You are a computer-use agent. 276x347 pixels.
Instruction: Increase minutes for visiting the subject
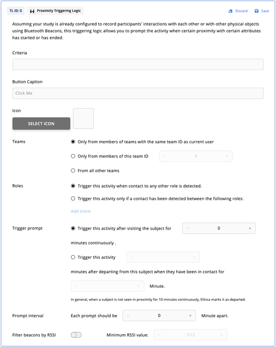(x=250, y=228)
